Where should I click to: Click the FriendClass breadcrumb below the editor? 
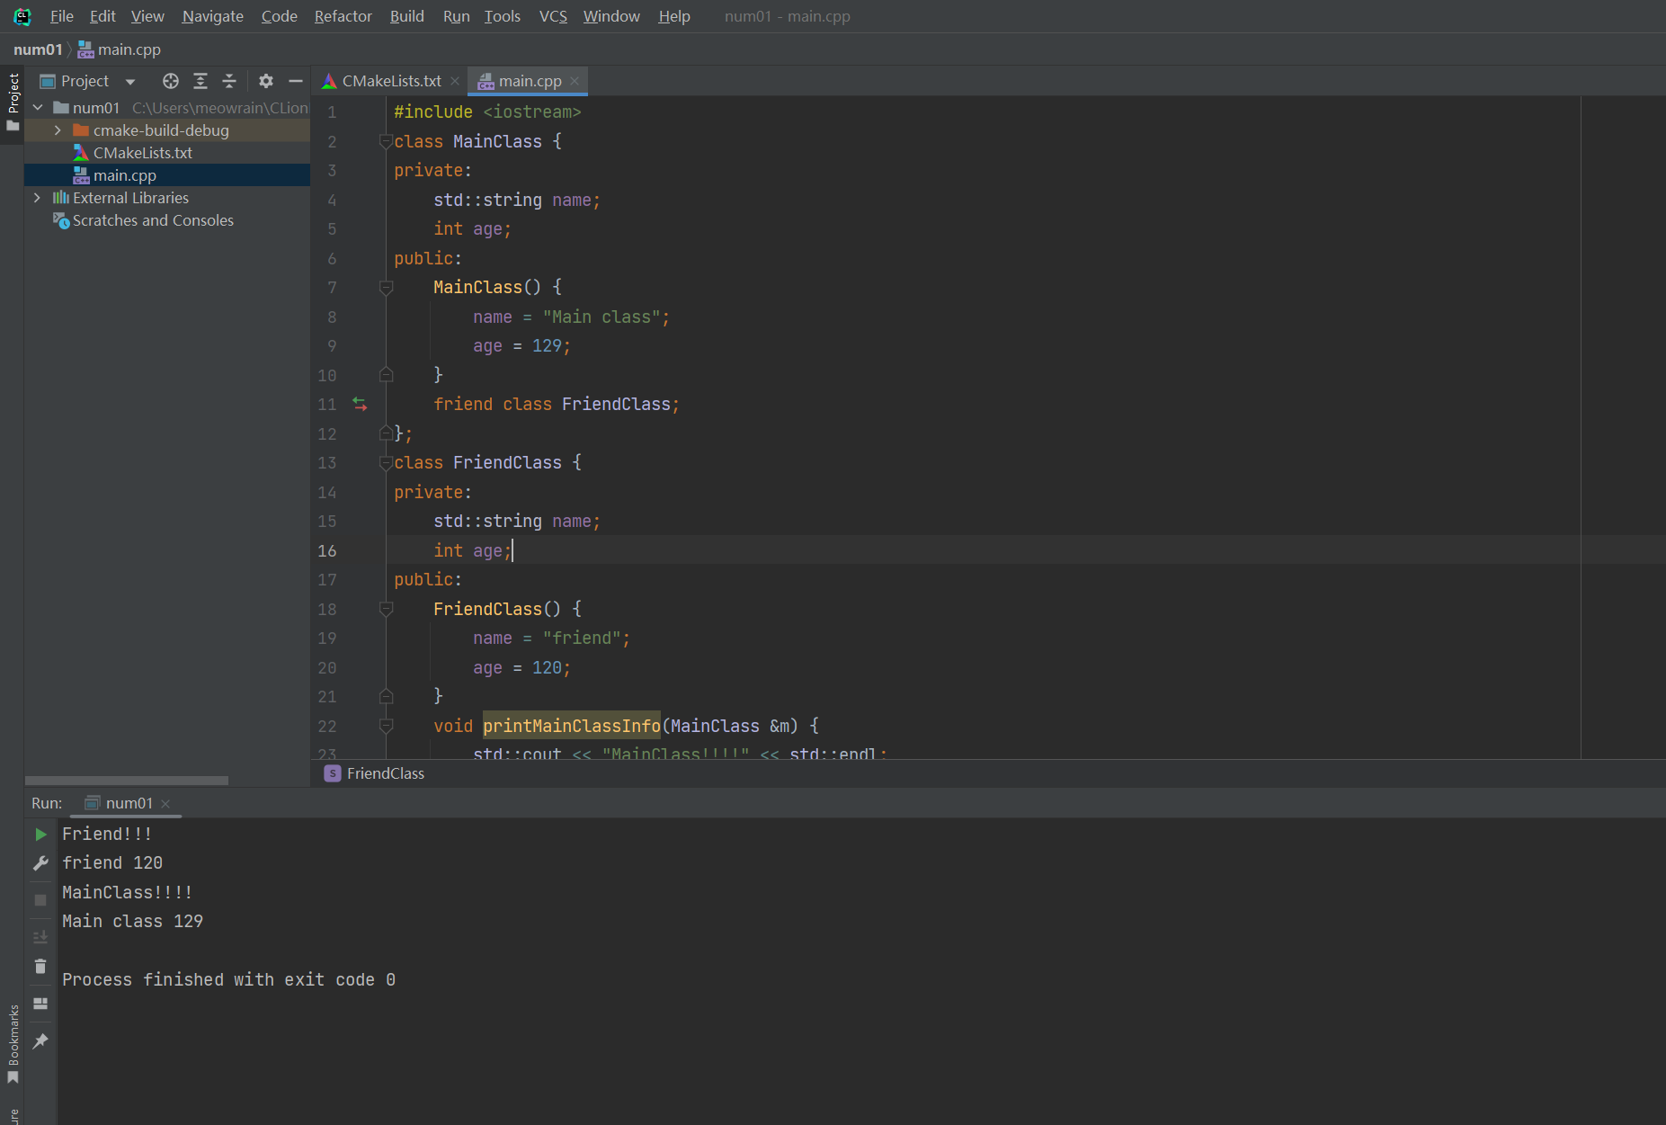[x=385, y=773]
